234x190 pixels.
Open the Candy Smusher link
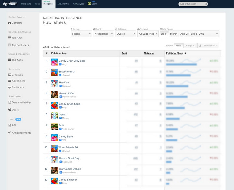coord(68,180)
